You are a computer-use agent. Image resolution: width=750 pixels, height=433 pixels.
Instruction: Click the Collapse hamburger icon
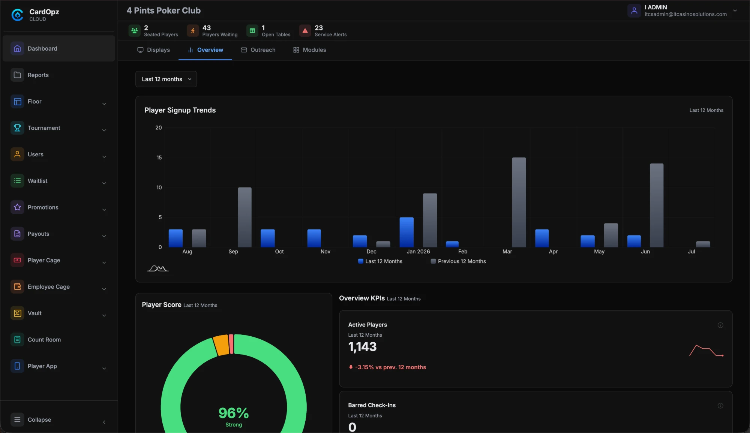click(17, 420)
